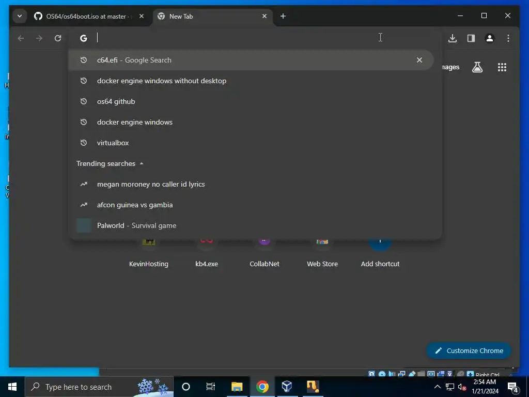Click the Customize Chrome button
The height and width of the screenshot is (397, 529).
tap(469, 350)
